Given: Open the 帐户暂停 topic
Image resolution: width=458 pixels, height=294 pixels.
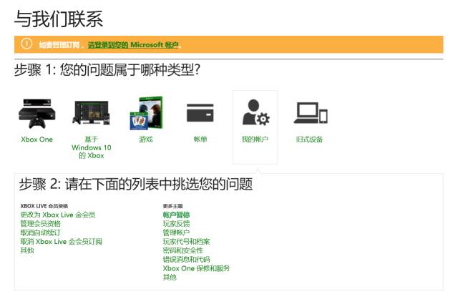Looking at the screenshot, I should point(177,215).
